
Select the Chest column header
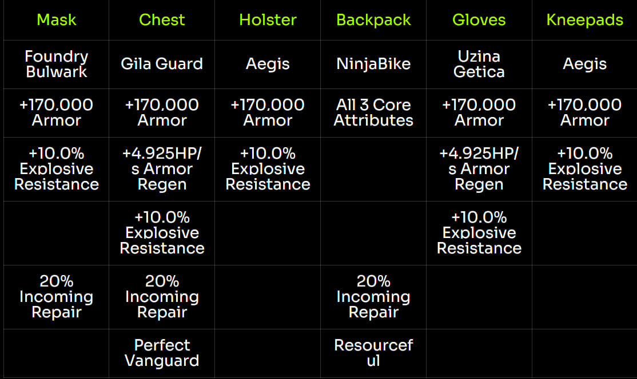(162, 20)
